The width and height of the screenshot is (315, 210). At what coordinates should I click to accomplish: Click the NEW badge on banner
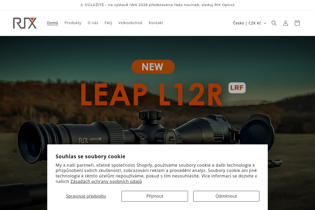(x=153, y=67)
